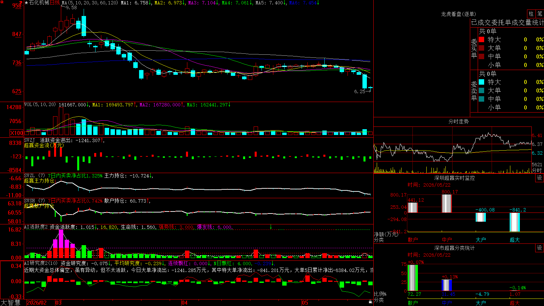Click the 大智慧 logo in the corner
The width and height of the screenshot is (544, 306).
pos(11,303)
